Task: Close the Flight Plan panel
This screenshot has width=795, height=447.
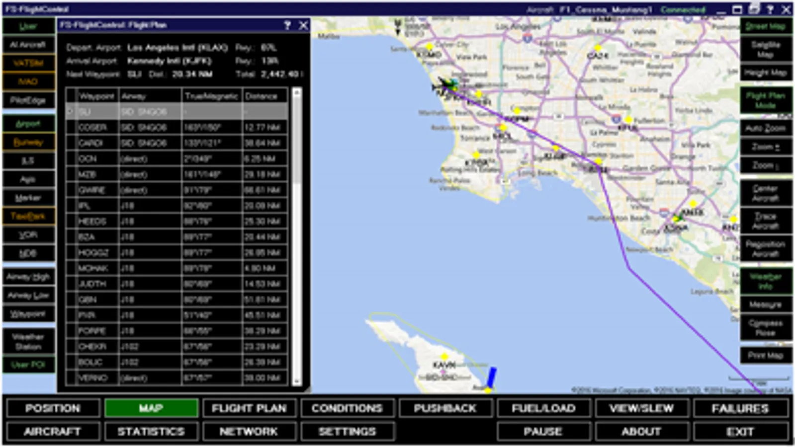Action: click(303, 25)
